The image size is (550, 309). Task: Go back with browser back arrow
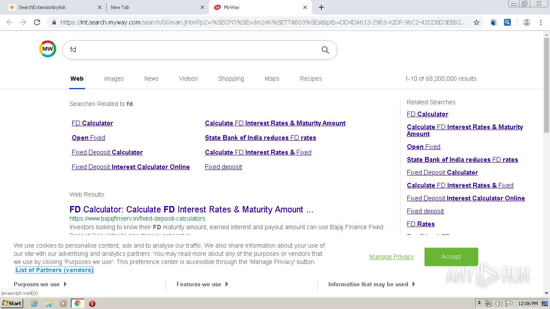(x=9, y=22)
